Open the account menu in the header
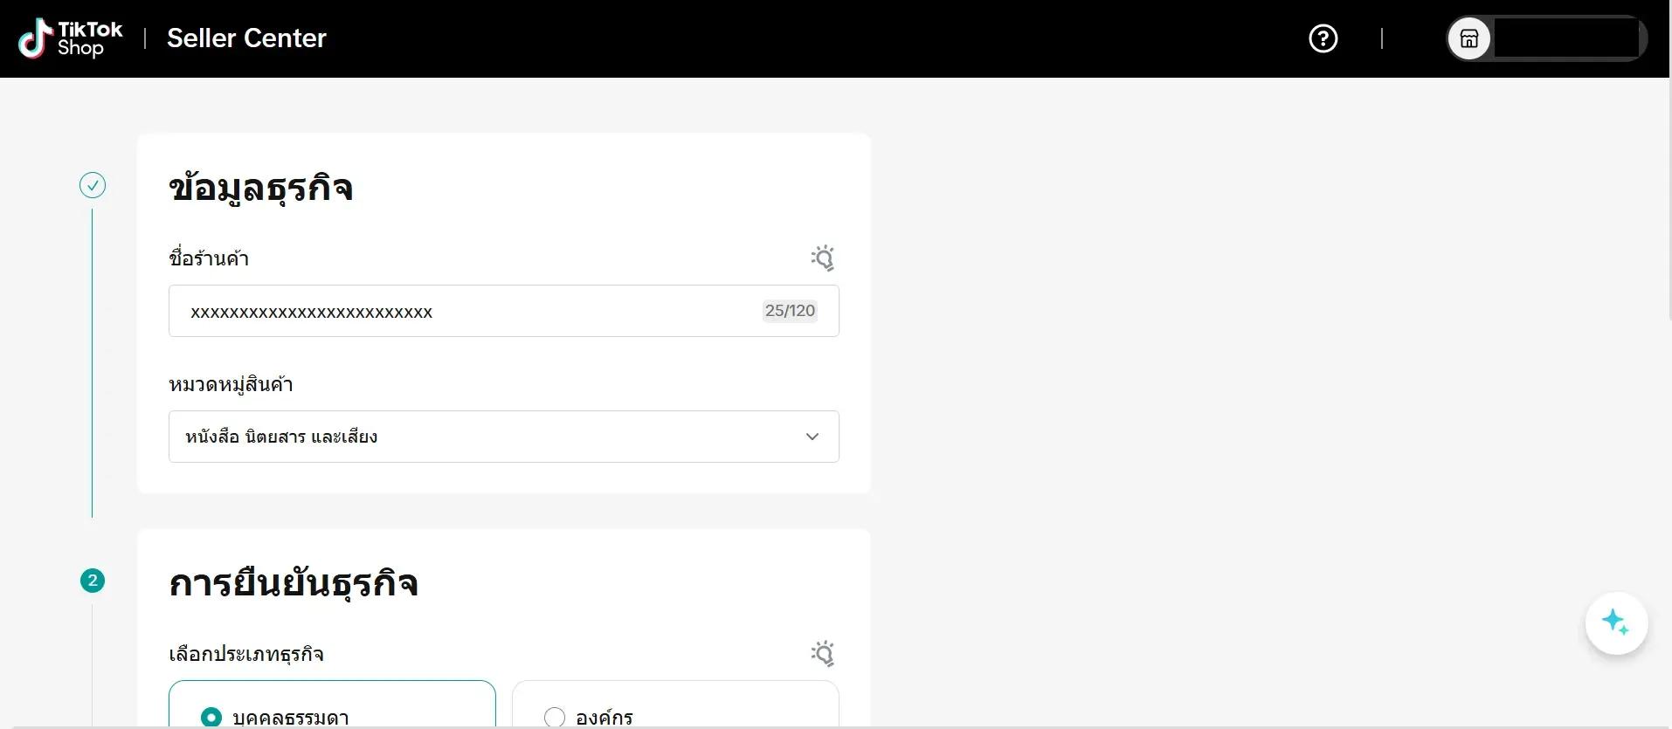1672x729 pixels. pyautogui.click(x=1546, y=38)
